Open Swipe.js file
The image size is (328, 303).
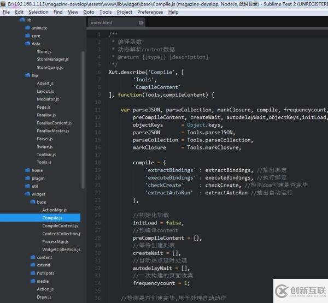point(45,147)
